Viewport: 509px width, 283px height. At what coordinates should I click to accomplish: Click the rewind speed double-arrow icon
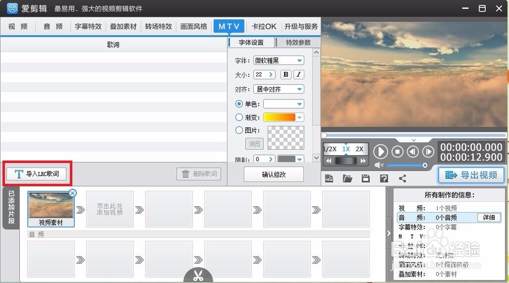(329, 161)
